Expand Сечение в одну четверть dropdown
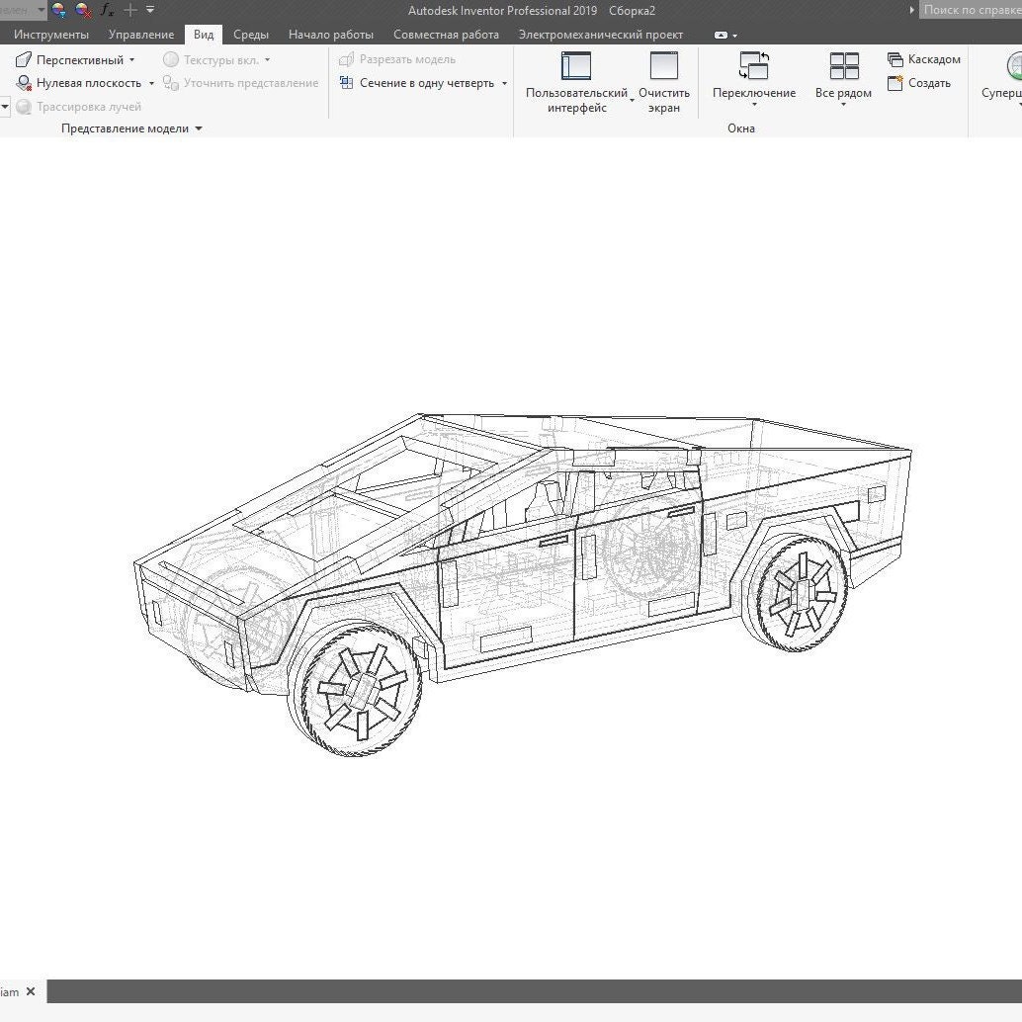 [504, 83]
